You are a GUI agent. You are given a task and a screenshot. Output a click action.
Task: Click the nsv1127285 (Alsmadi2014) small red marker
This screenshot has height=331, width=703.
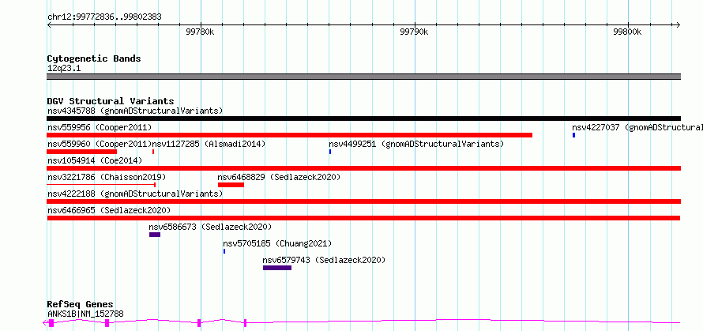click(153, 152)
